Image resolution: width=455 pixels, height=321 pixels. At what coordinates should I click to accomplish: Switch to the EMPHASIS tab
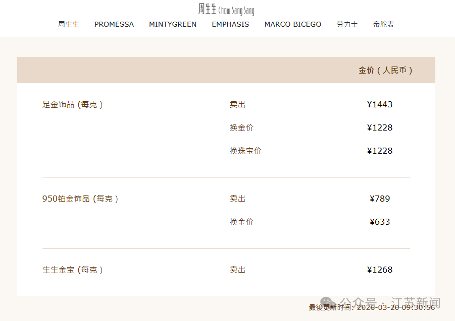point(230,24)
